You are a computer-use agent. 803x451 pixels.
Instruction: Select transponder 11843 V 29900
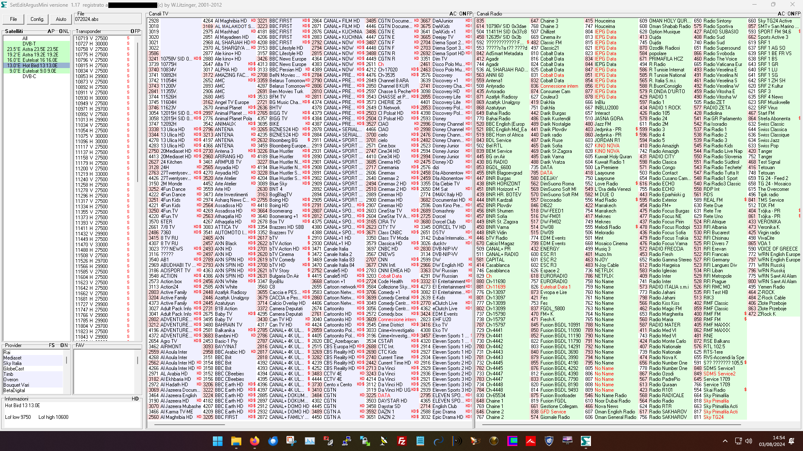click(x=104, y=337)
